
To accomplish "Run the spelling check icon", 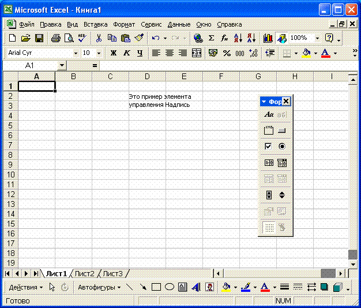I will click(x=82, y=38).
